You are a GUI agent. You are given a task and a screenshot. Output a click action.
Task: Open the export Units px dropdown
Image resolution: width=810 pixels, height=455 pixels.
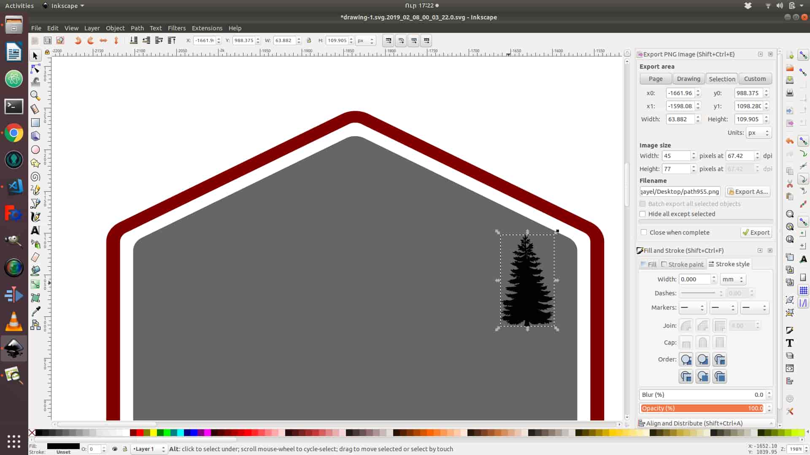coord(758,133)
